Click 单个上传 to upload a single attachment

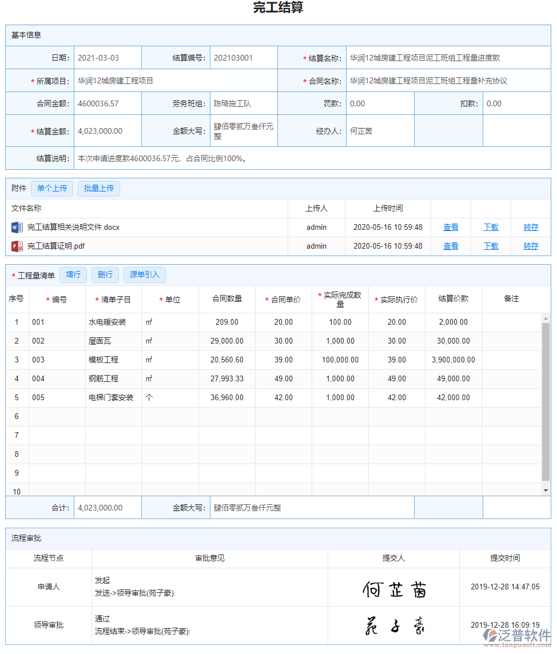pyautogui.click(x=51, y=188)
